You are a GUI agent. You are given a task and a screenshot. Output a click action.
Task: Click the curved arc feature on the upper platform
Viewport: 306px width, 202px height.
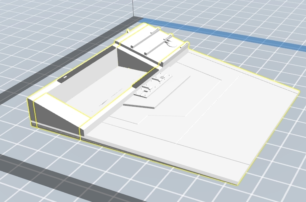173,44
